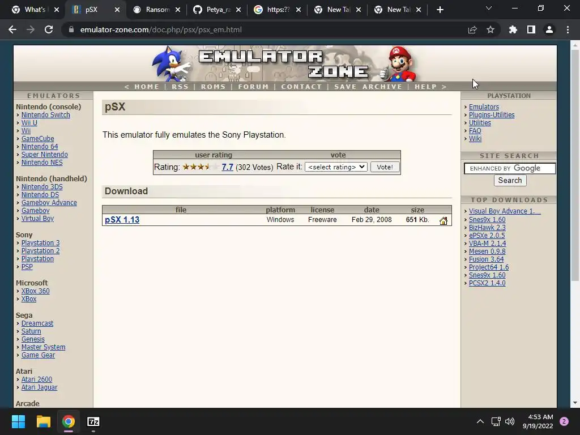
Task: Open the Chrome three-dot menu
Action: click(x=568, y=29)
